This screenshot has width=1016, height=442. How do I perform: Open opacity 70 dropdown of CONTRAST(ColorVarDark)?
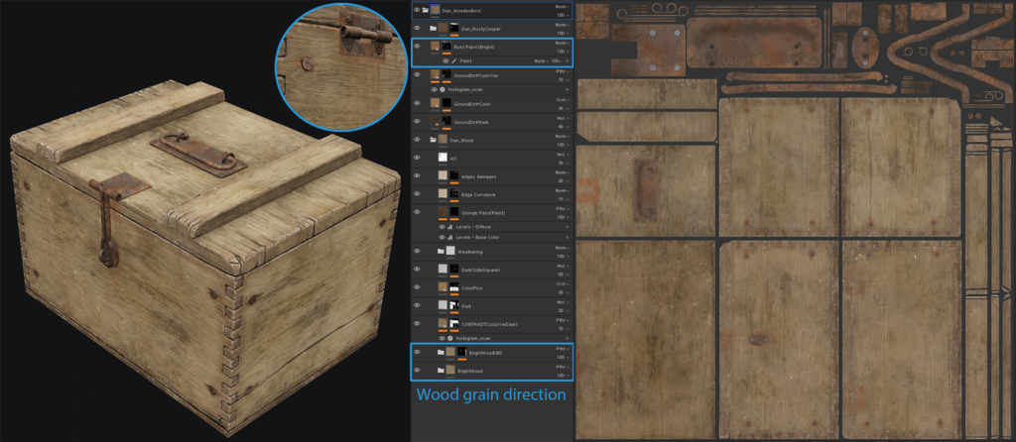(564, 329)
